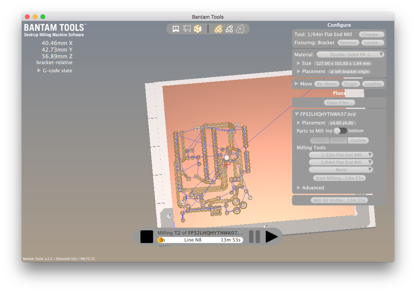Click the Bantam Tools logo

pyautogui.click(x=55, y=30)
